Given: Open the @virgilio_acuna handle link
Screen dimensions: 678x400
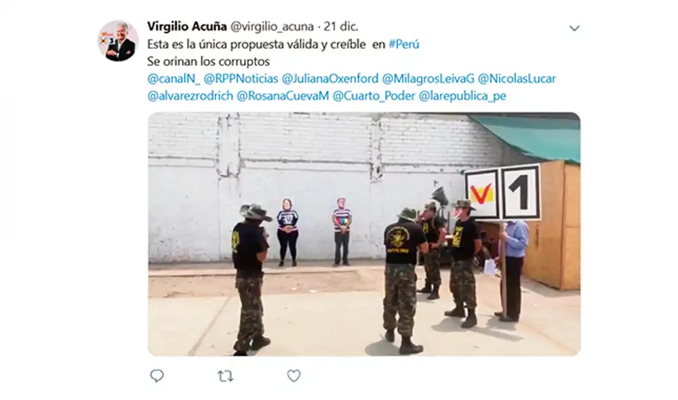Looking at the screenshot, I should point(272,26).
